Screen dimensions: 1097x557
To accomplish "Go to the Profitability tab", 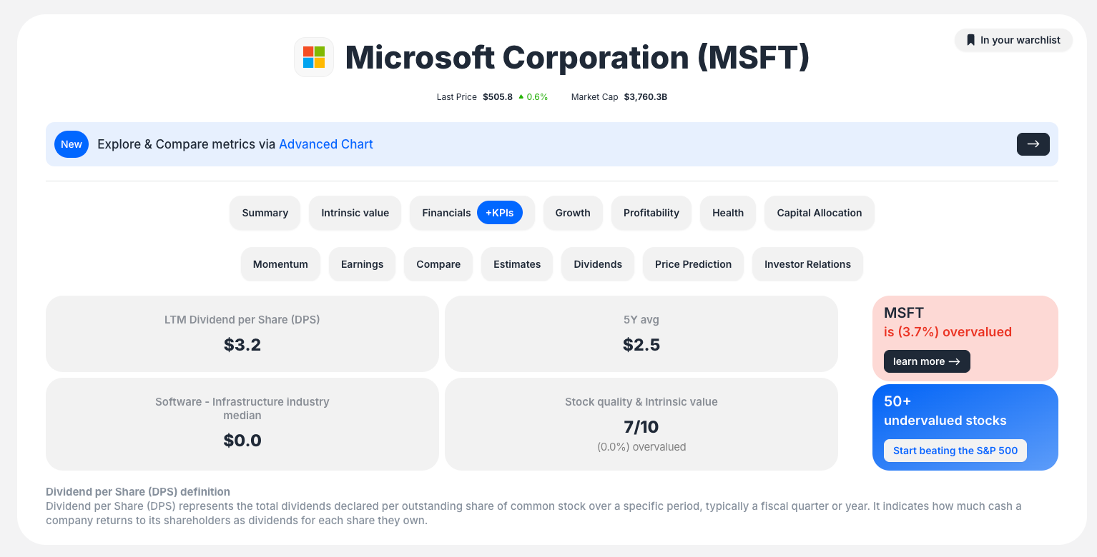I will point(651,213).
